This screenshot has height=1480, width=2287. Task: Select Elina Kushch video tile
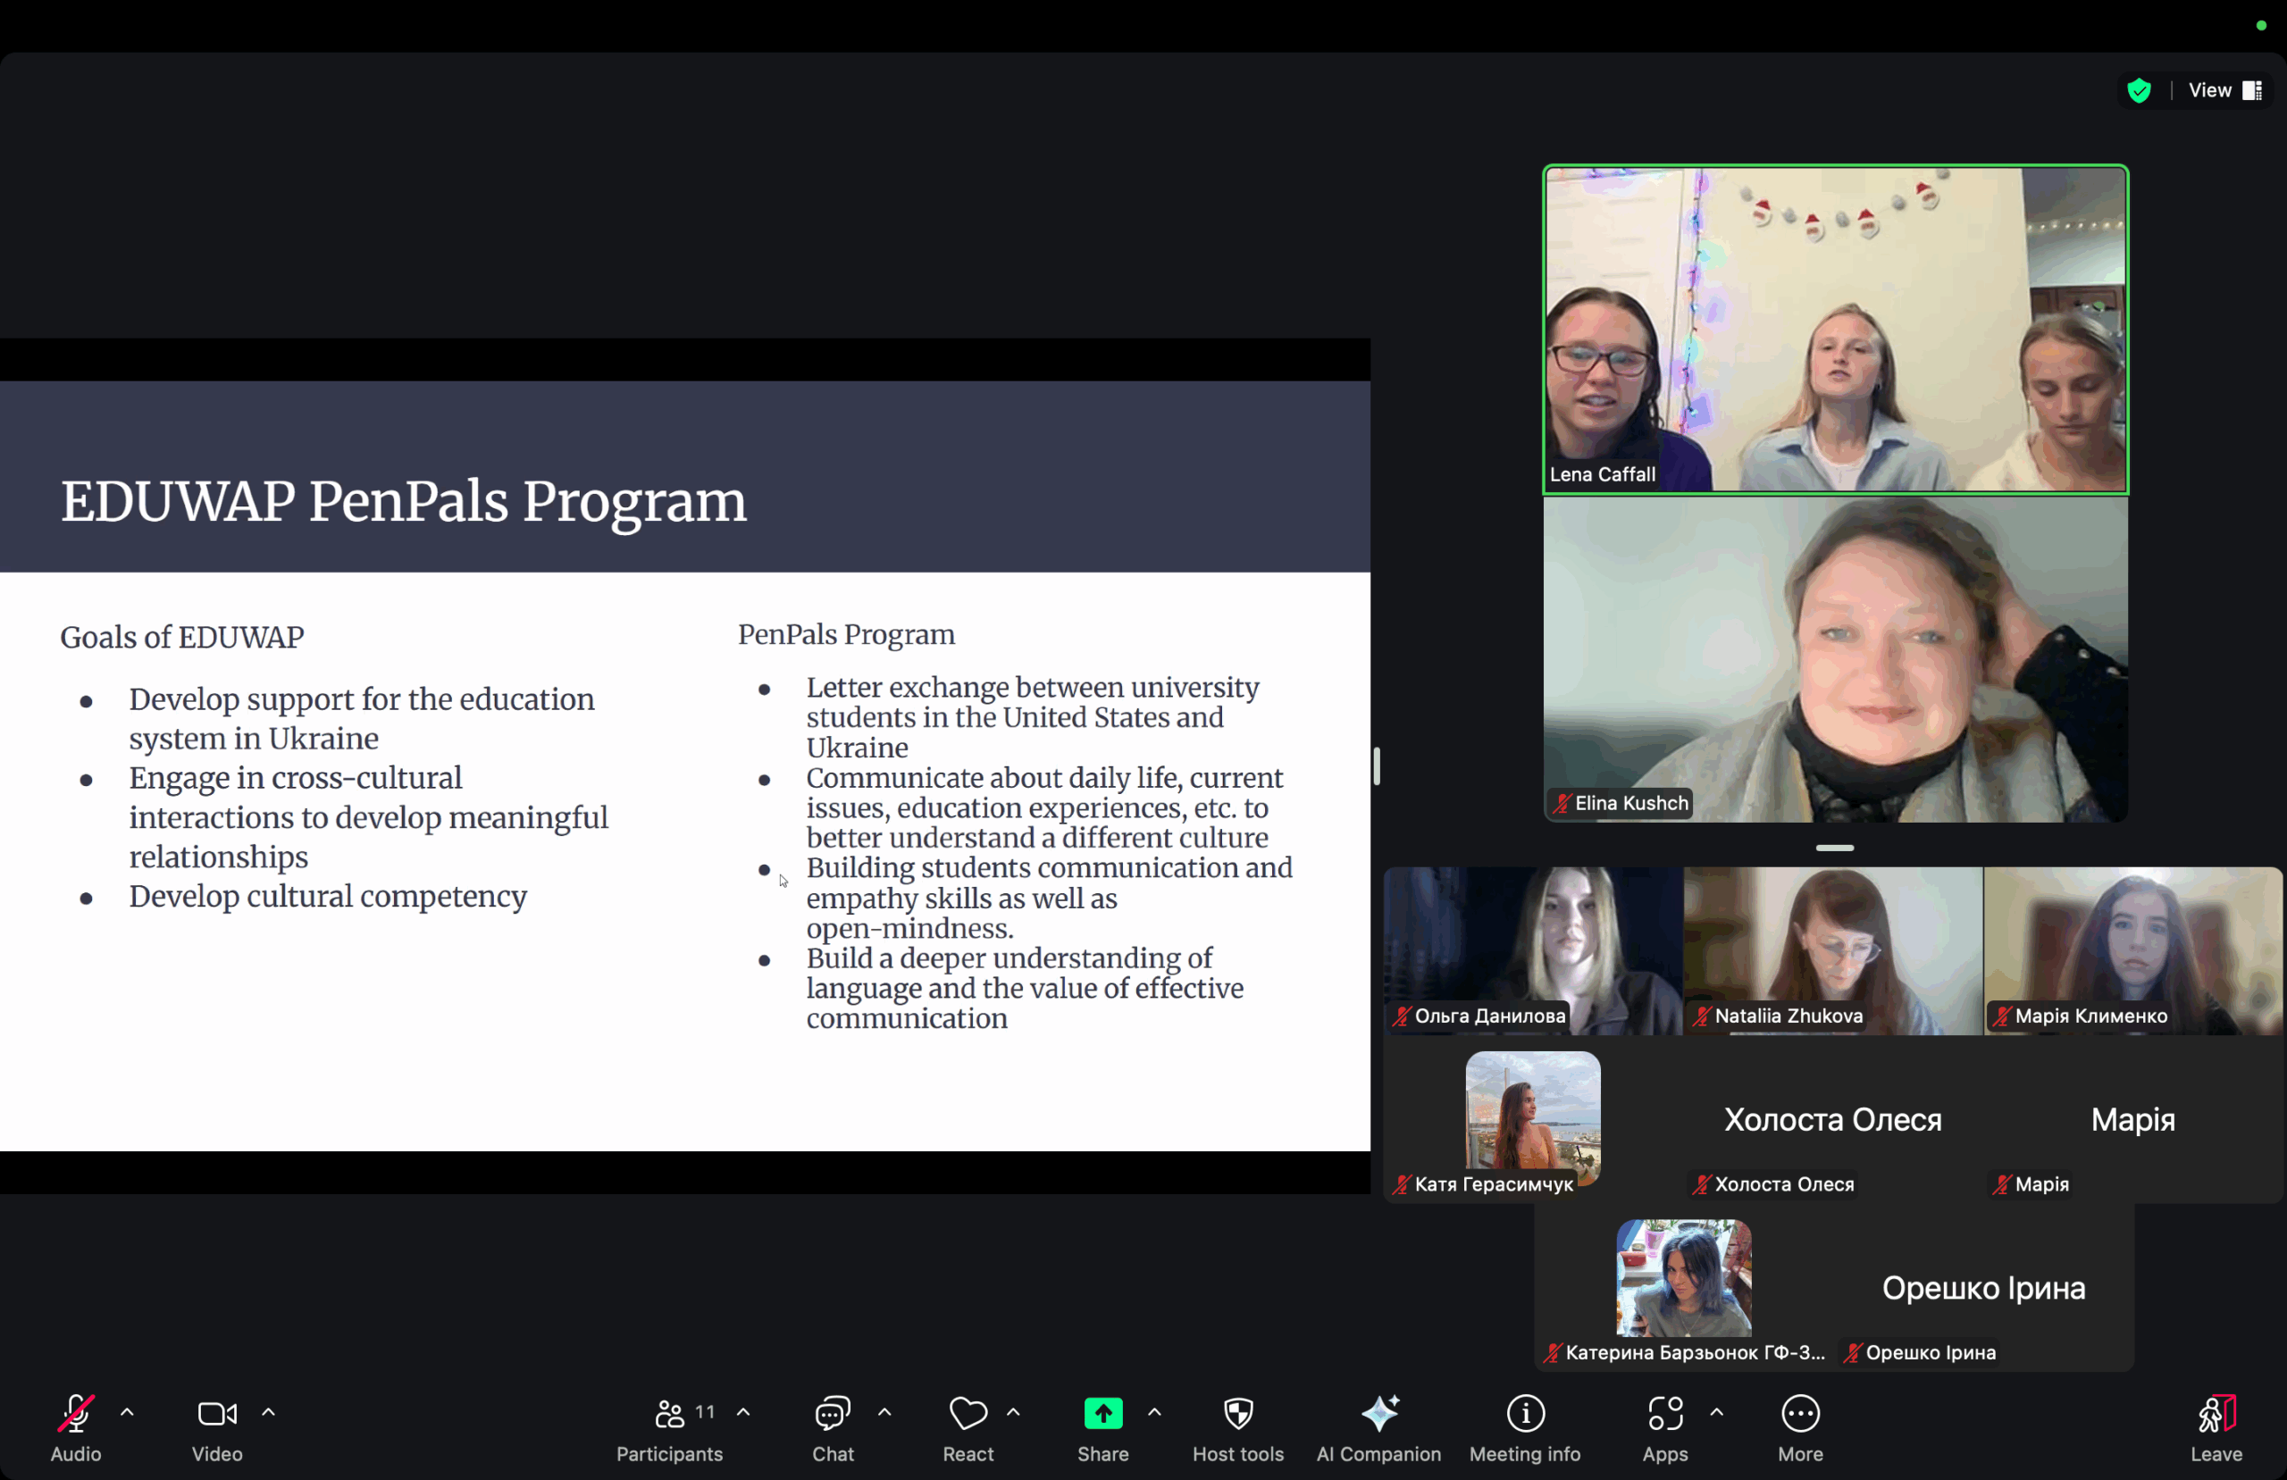[x=1834, y=659]
